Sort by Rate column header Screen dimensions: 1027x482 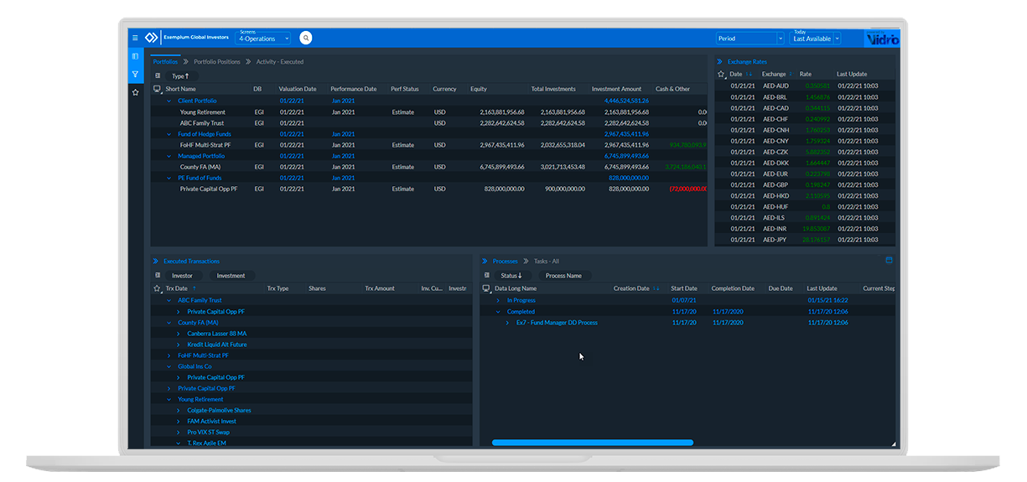click(806, 74)
